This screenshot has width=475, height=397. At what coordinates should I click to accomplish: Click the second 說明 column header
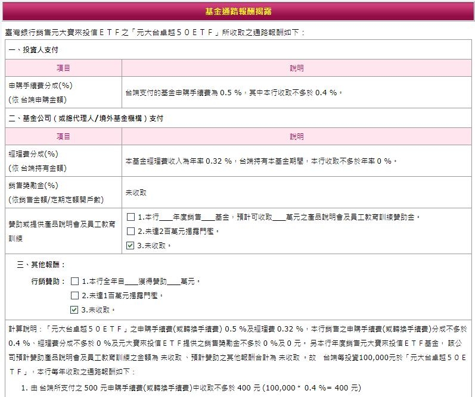[297, 136]
